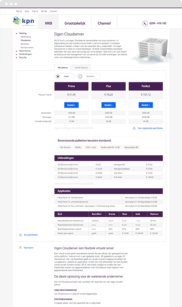Click the CPU: 1 core tag
Viewport: 182px width, 307px height.
coord(91,147)
